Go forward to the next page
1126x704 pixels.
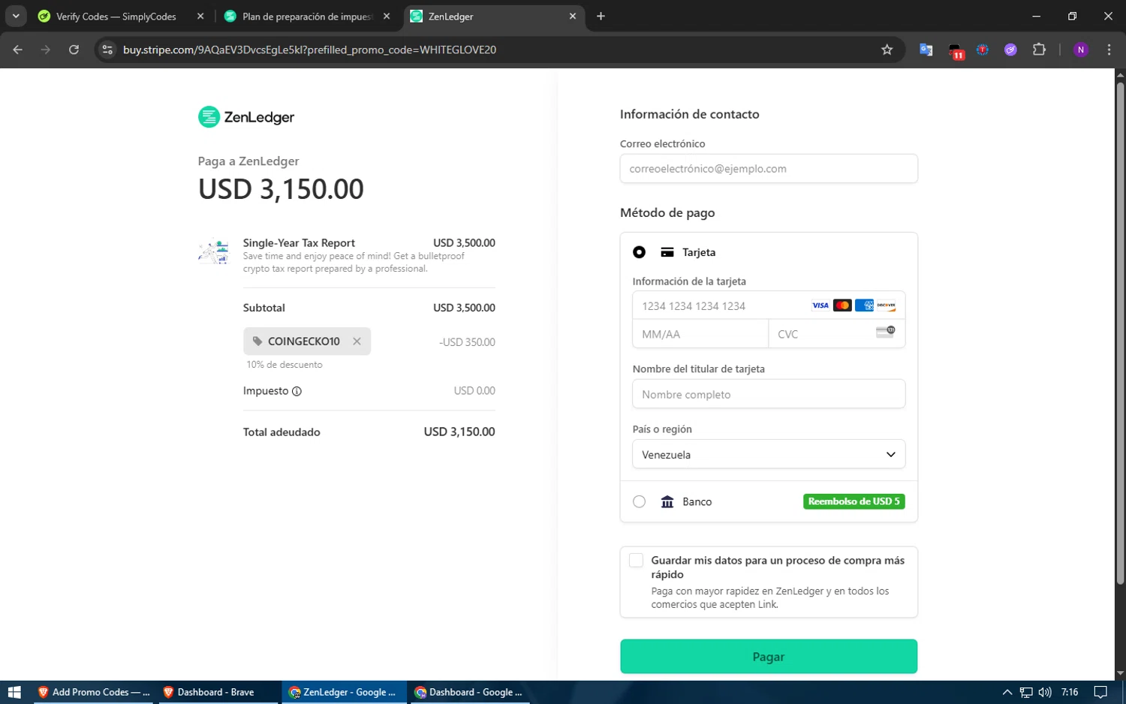[x=46, y=50]
